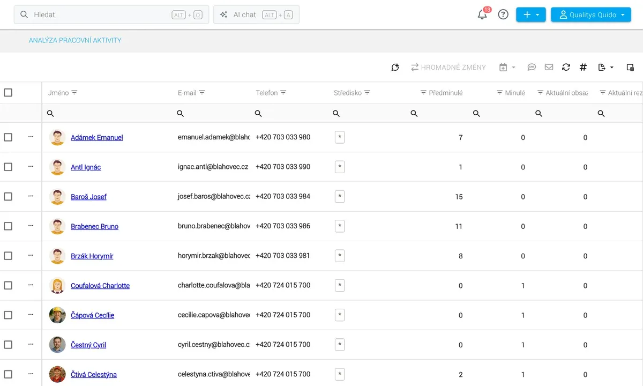643x386 pixels.
Task: Expand the blue plus add dropdown
Action: (x=531, y=14)
